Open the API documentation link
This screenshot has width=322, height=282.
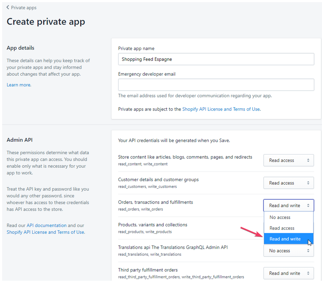tap(47, 225)
